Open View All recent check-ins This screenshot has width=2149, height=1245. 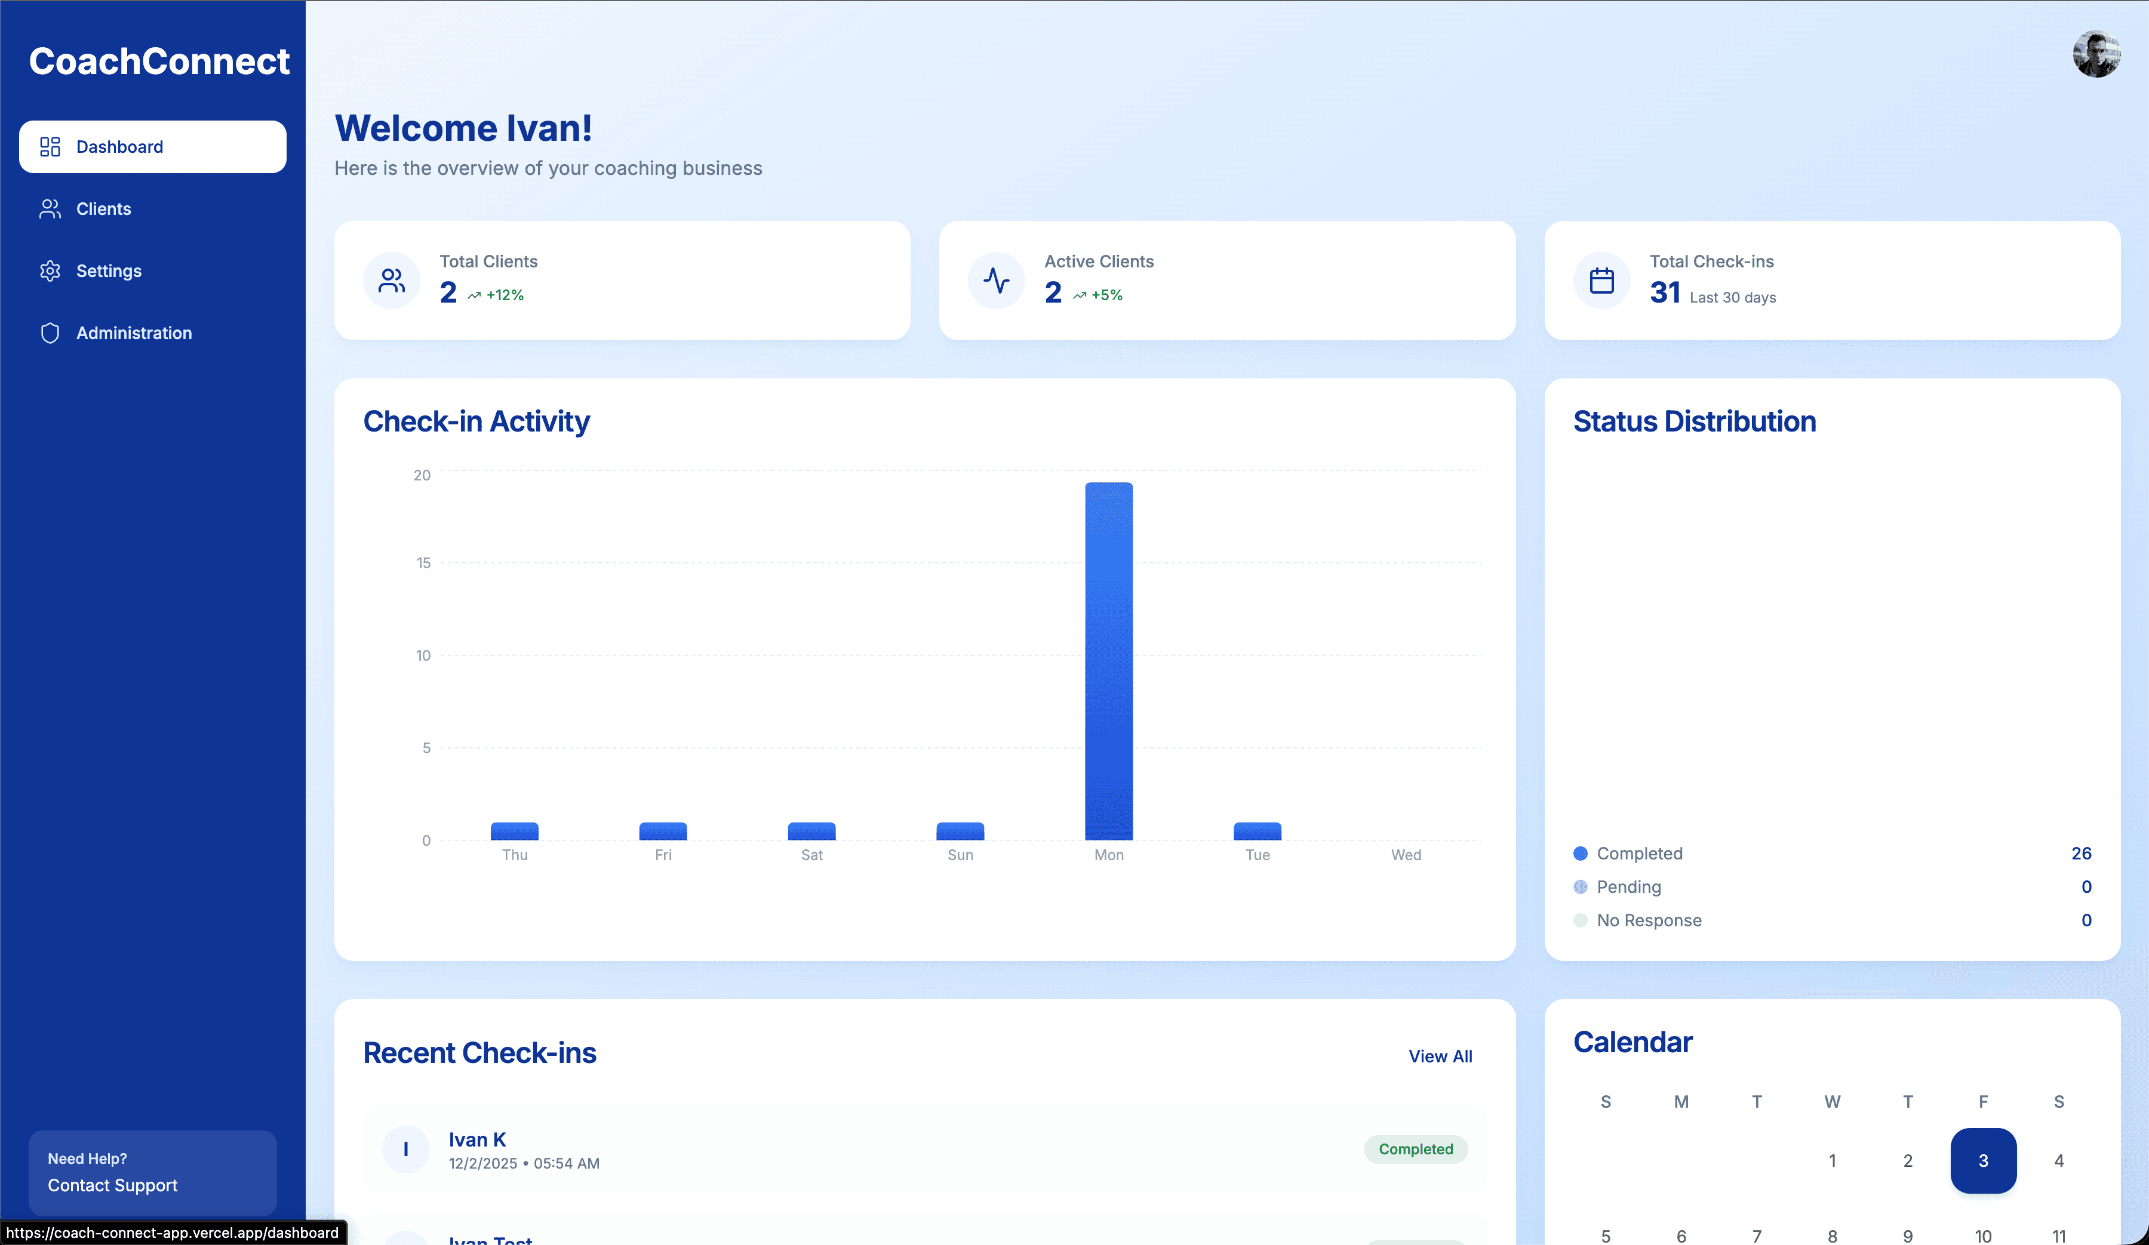click(1440, 1056)
